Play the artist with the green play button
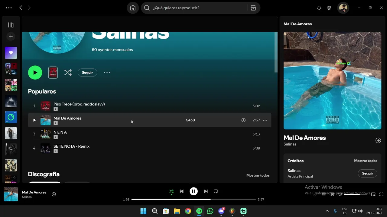Screen dimensions: 387x217 coord(35,73)
